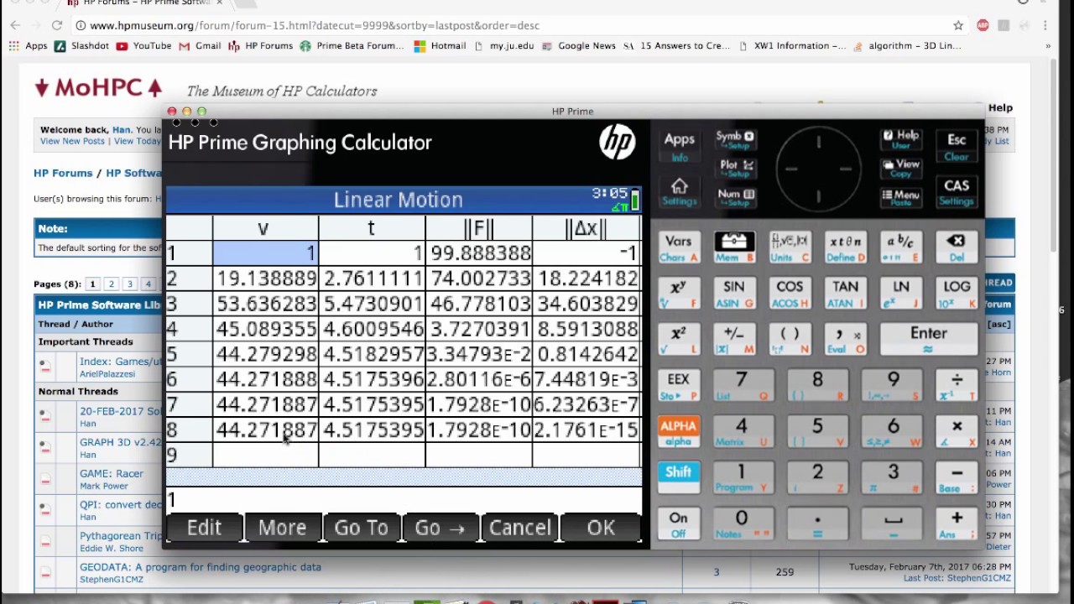Screen dimensions: 1074x604
Task: Tap the Edit soft menu button
Action: [205, 528]
